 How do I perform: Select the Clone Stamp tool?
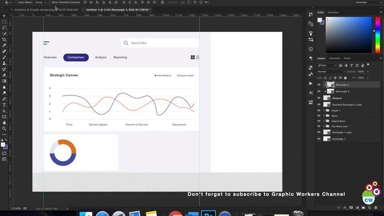click(x=4, y=63)
